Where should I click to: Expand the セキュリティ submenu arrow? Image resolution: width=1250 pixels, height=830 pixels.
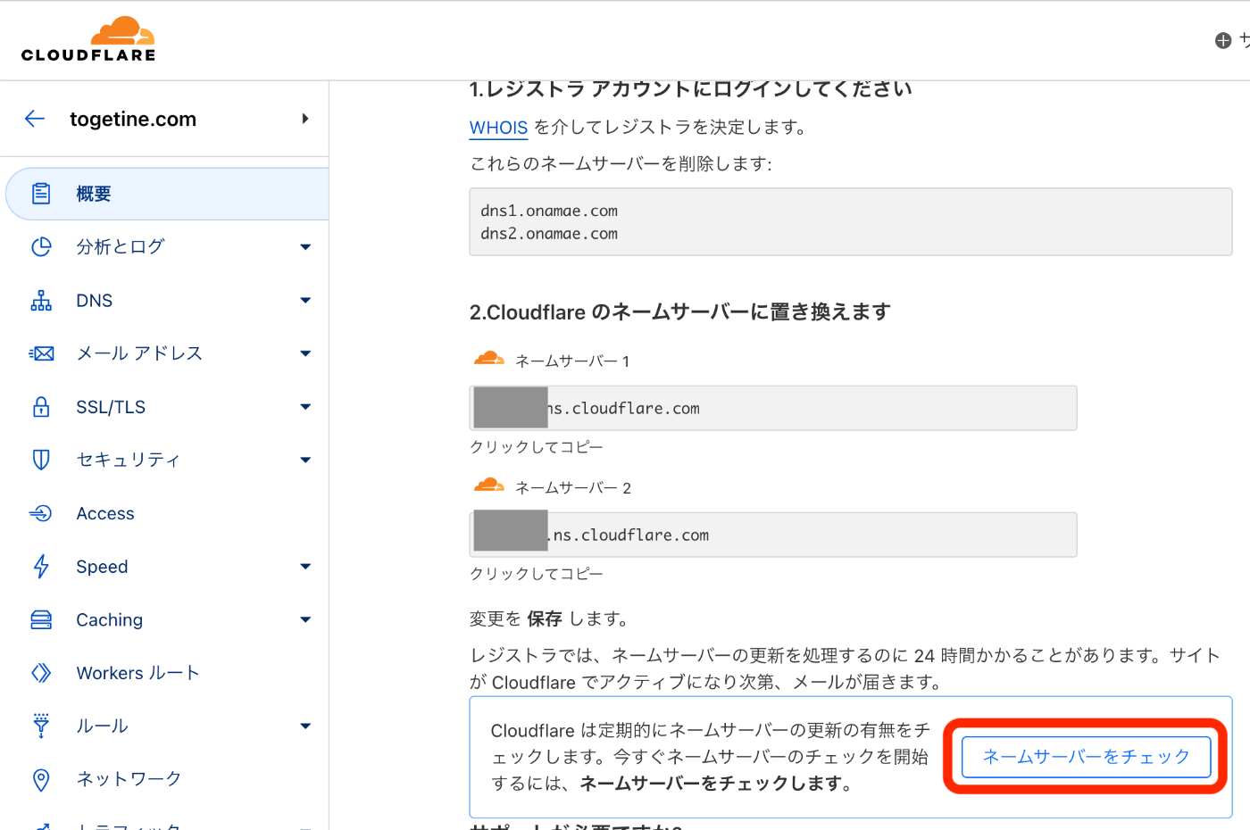305,460
